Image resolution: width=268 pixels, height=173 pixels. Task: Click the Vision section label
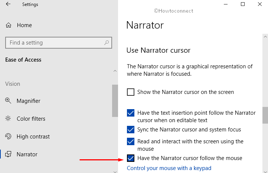13,84
